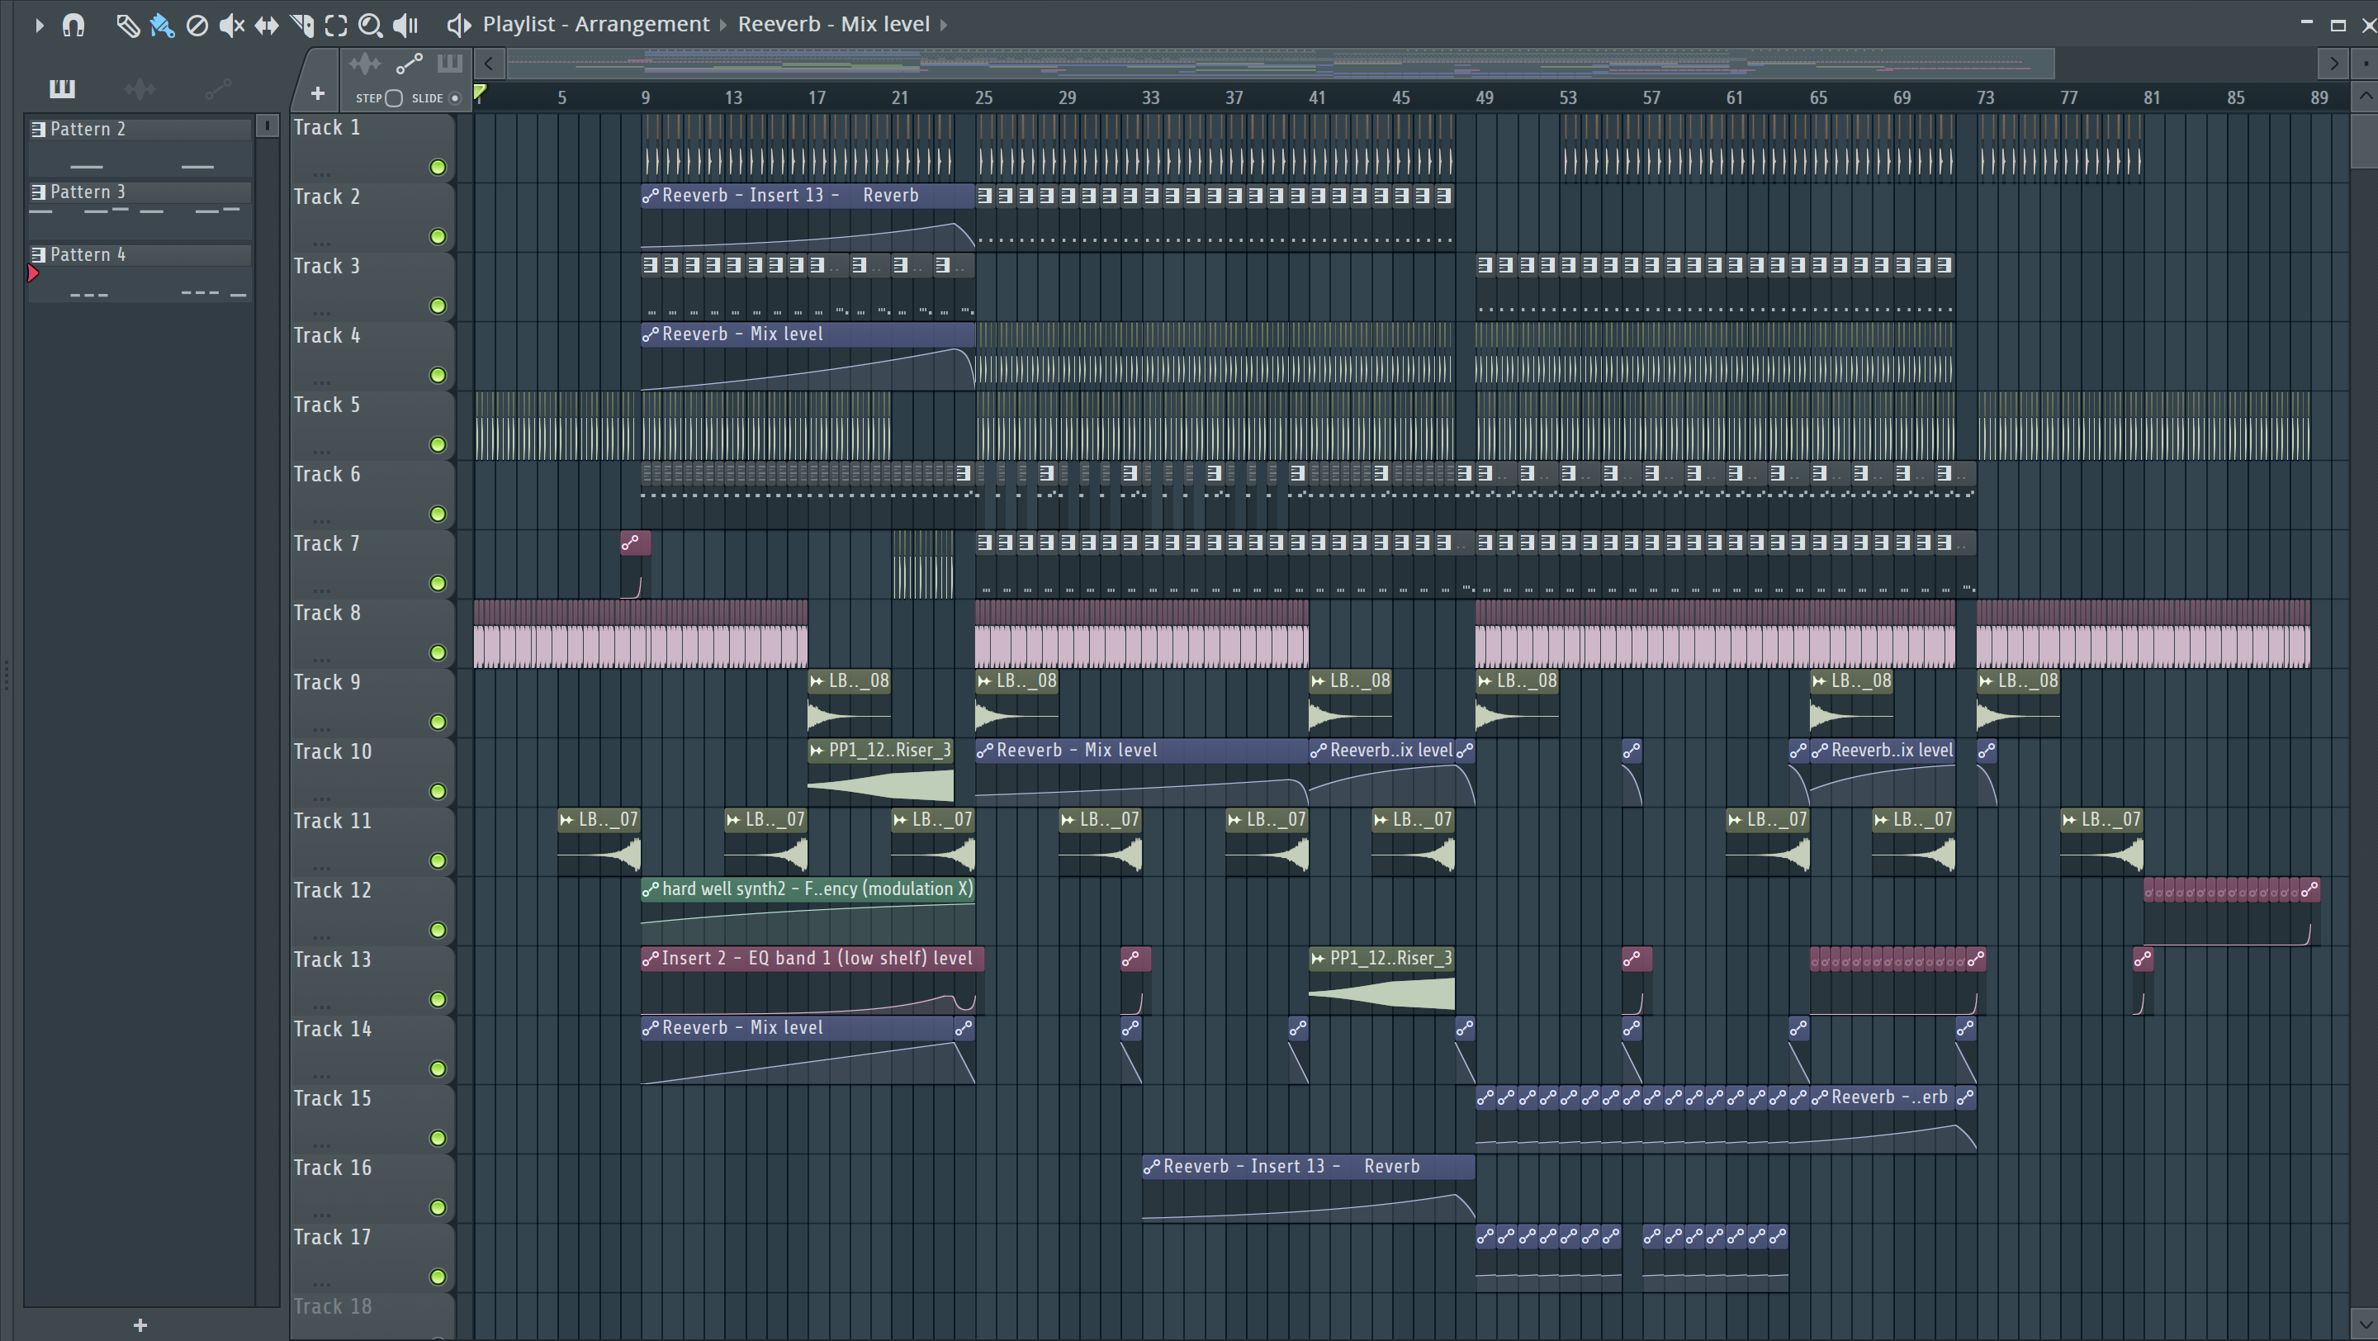Mute Track 16 using its green light
The width and height of the screenshot is (2378, 1341).
point(438,1207)
